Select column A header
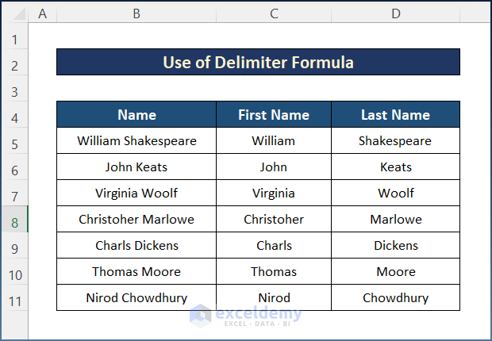Viewport: 492px width, 341px height. coord(42,13)
